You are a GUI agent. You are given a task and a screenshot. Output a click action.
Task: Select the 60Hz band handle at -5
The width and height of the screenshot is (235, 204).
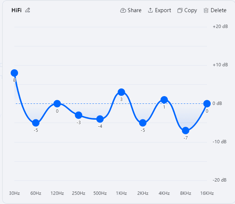36,123
